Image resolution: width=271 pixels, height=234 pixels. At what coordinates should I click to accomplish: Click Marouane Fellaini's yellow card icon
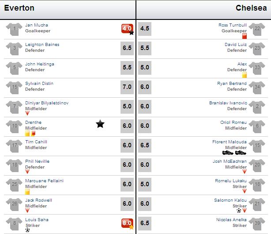click(x=27, y=192)
